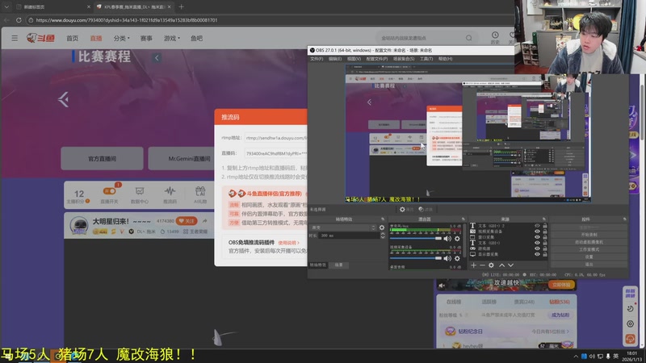Mute the ad banner speaker icon
Viewport: 646px width, 363px height.
(x=442, y=286)
